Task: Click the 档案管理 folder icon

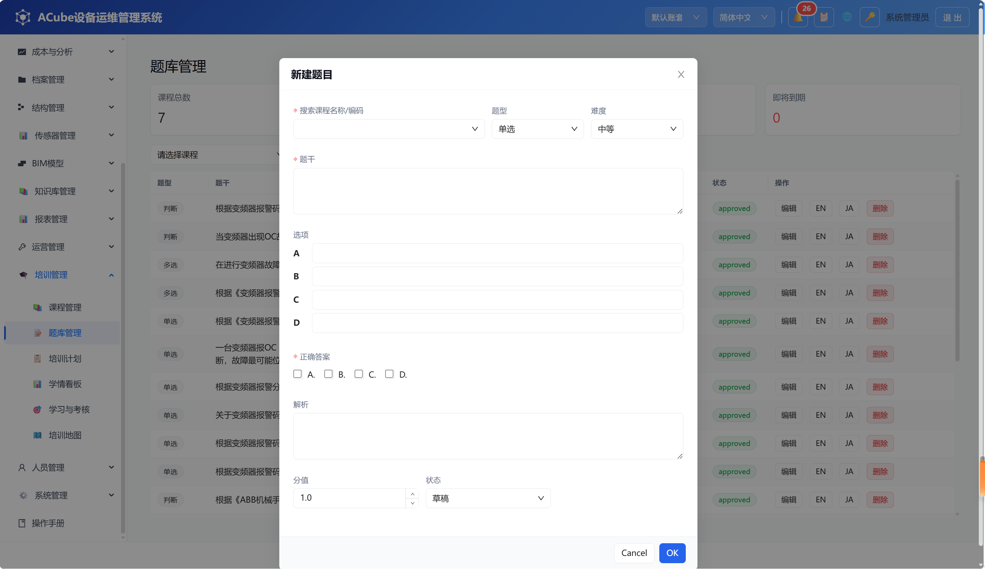Action: tap(22, 80)
